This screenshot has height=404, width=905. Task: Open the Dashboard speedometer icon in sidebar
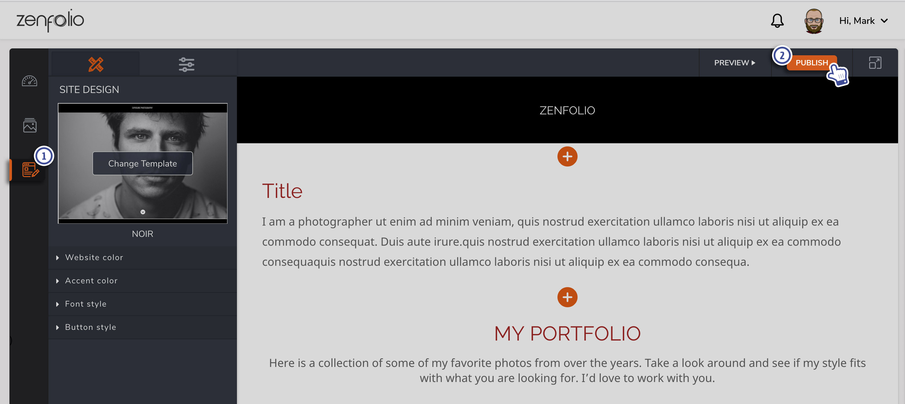(29, 81)
